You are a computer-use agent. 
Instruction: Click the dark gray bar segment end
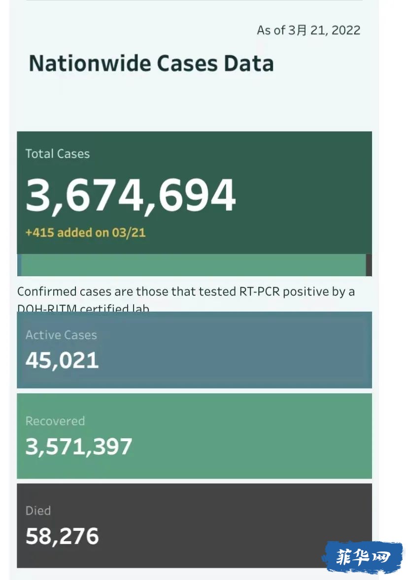click(369, 265)
